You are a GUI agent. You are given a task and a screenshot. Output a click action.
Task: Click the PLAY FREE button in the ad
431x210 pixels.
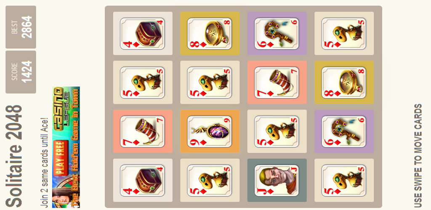click(x=61, y=158)
